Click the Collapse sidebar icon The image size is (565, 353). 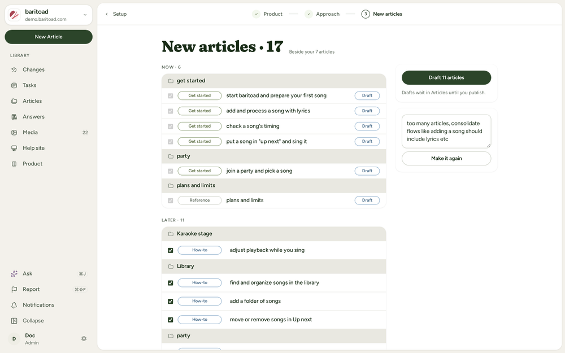[x=14, y=321]
